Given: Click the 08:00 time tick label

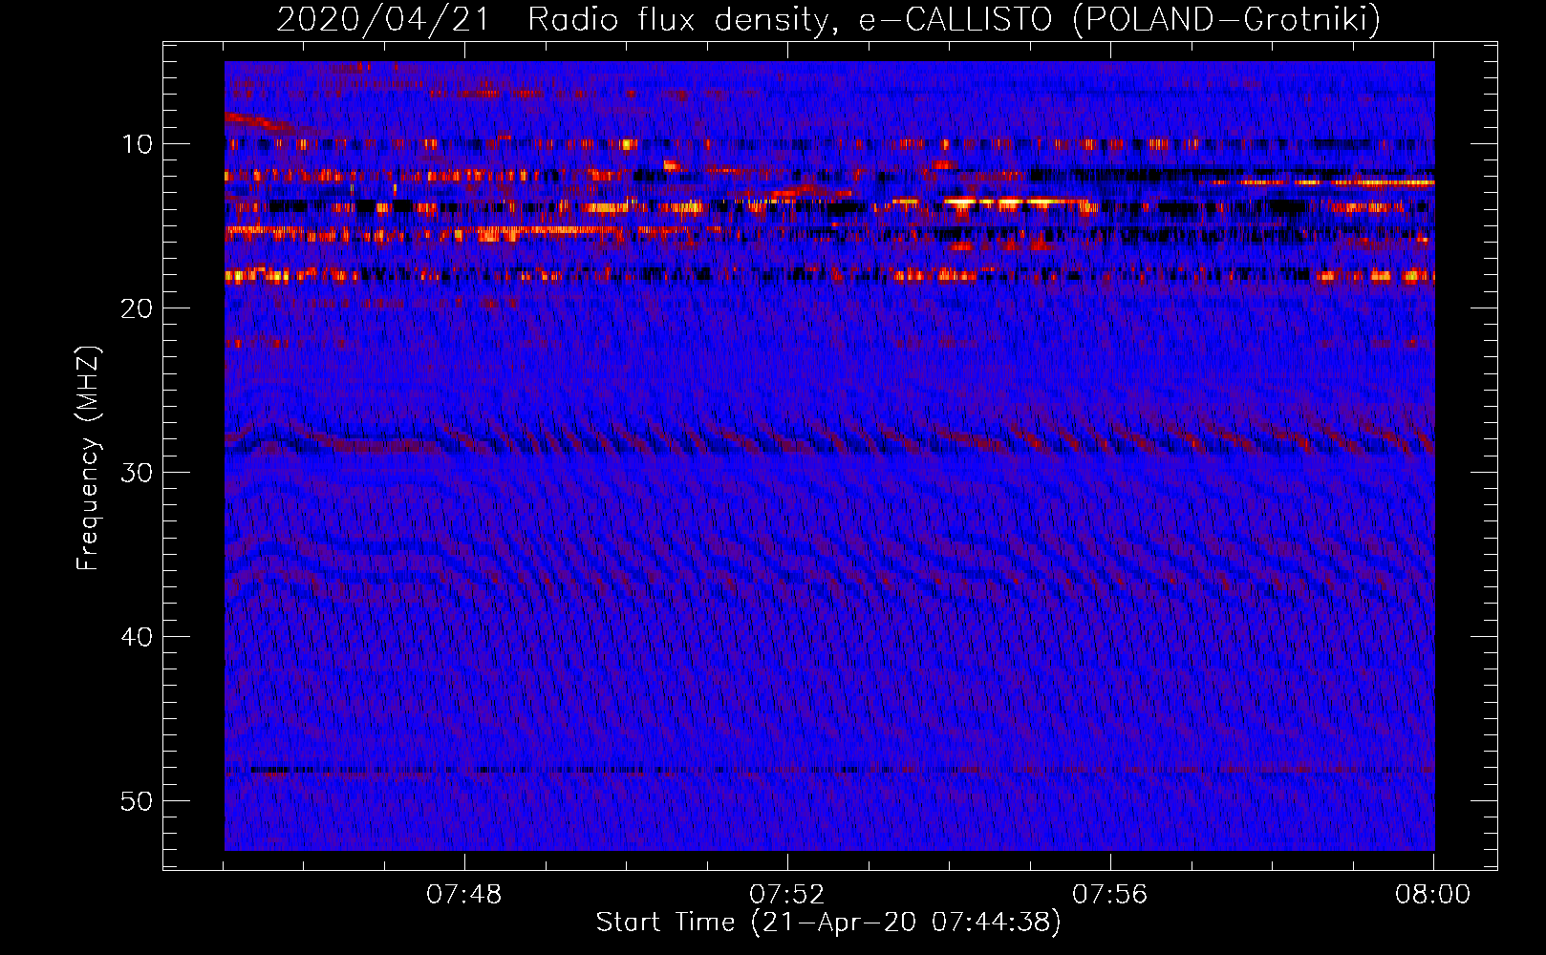Looking at the screenshot, I should [x=1432, y=895].
